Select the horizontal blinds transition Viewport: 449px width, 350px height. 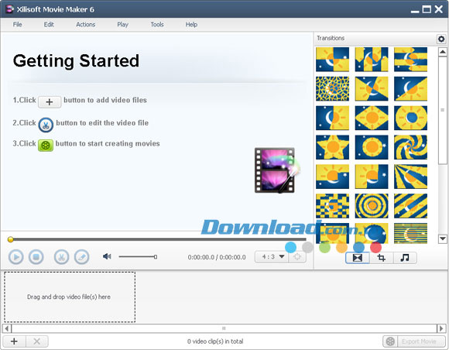[410, 233]
